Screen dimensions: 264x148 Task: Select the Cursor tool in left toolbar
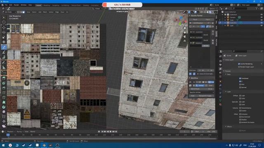[x=4, y=22]
